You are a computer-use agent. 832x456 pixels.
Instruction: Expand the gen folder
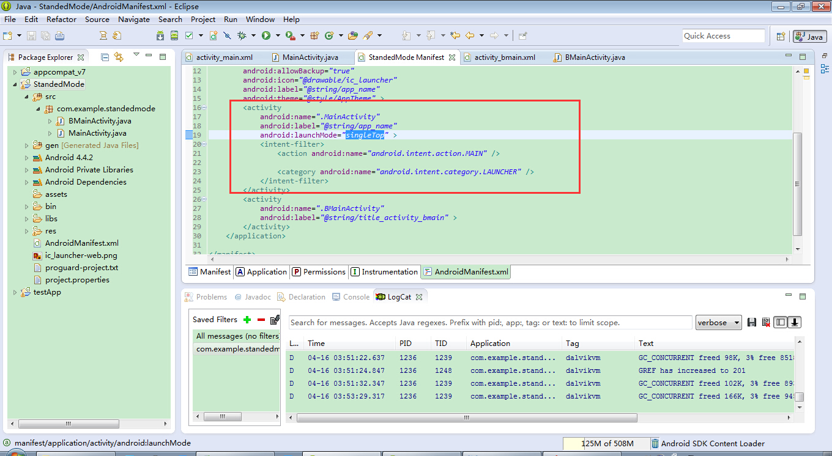click(x=27, y=145)
